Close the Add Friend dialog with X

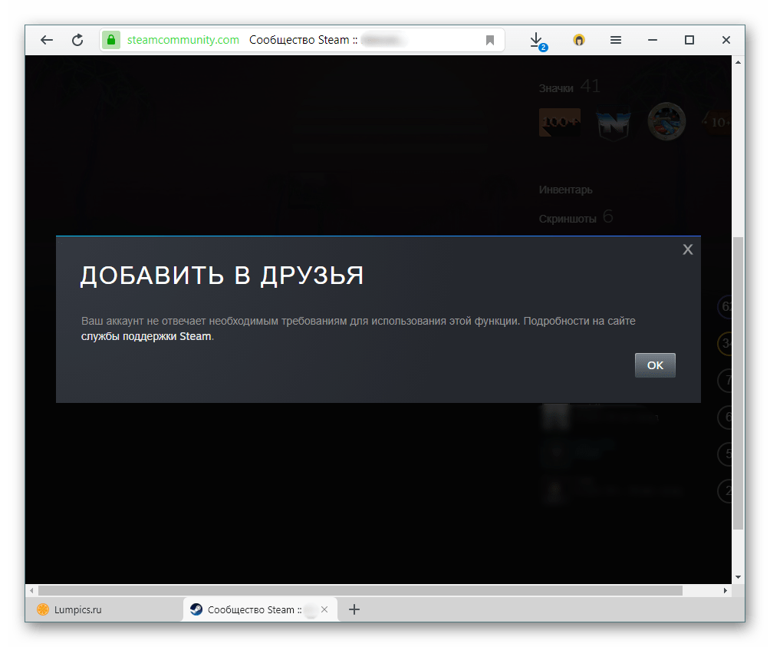[687, 249]
